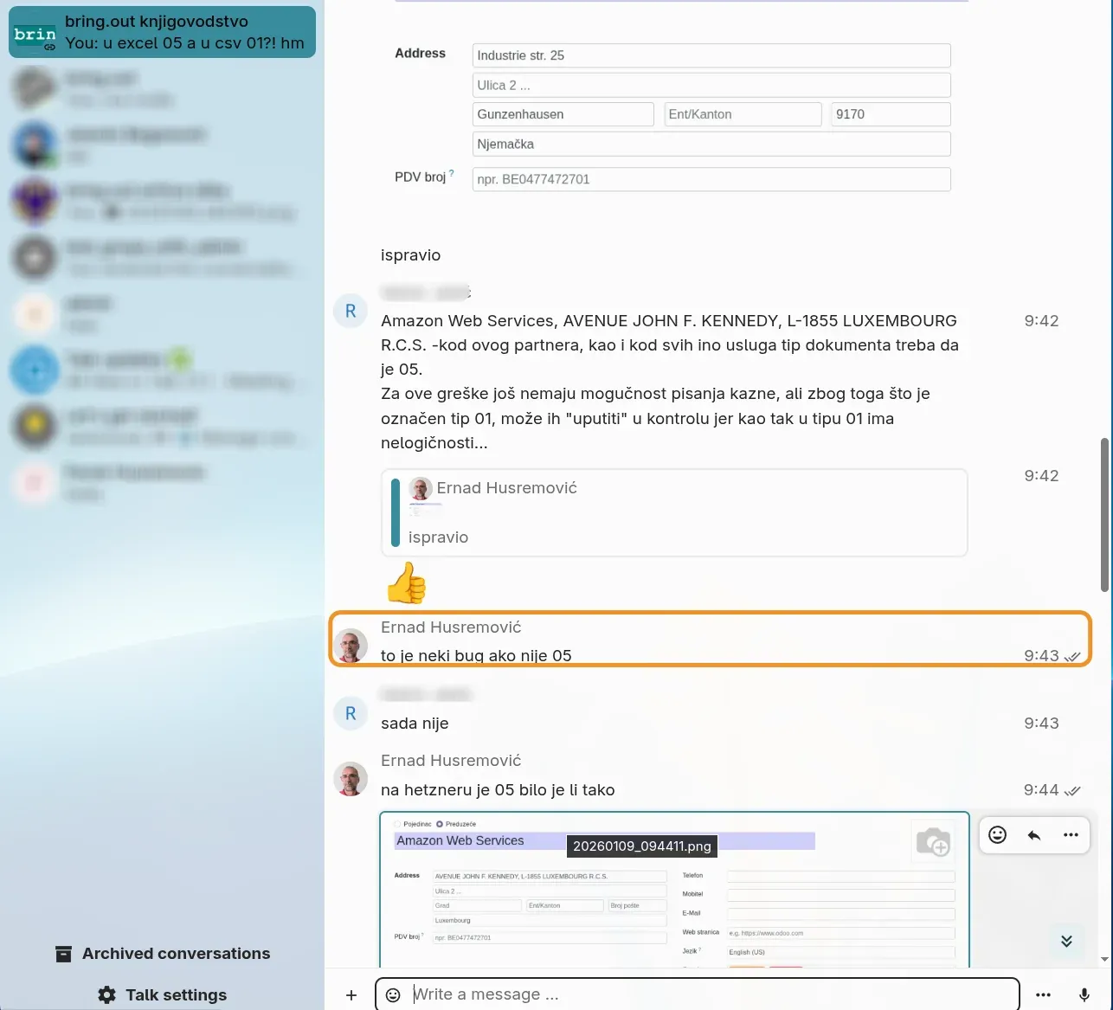Open the Amazon Web Services screenshot attachment

coord(673,891)
